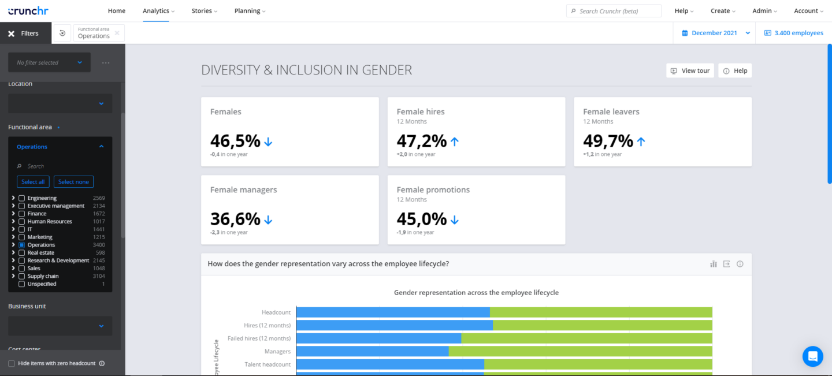Click the View tour button

point(690,70)
